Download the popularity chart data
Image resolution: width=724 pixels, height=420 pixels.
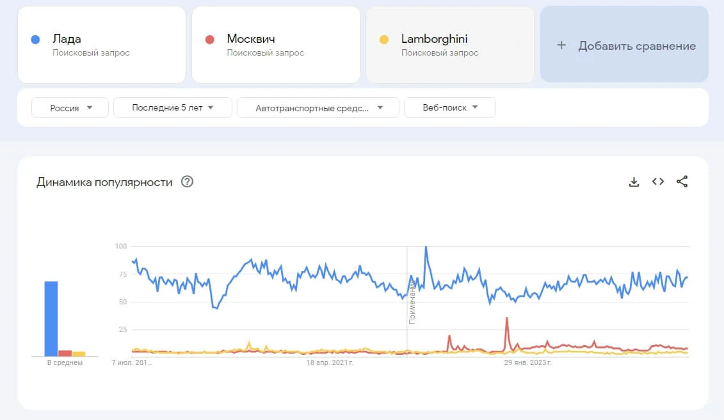pyautogui.click(x=634, y=182)
